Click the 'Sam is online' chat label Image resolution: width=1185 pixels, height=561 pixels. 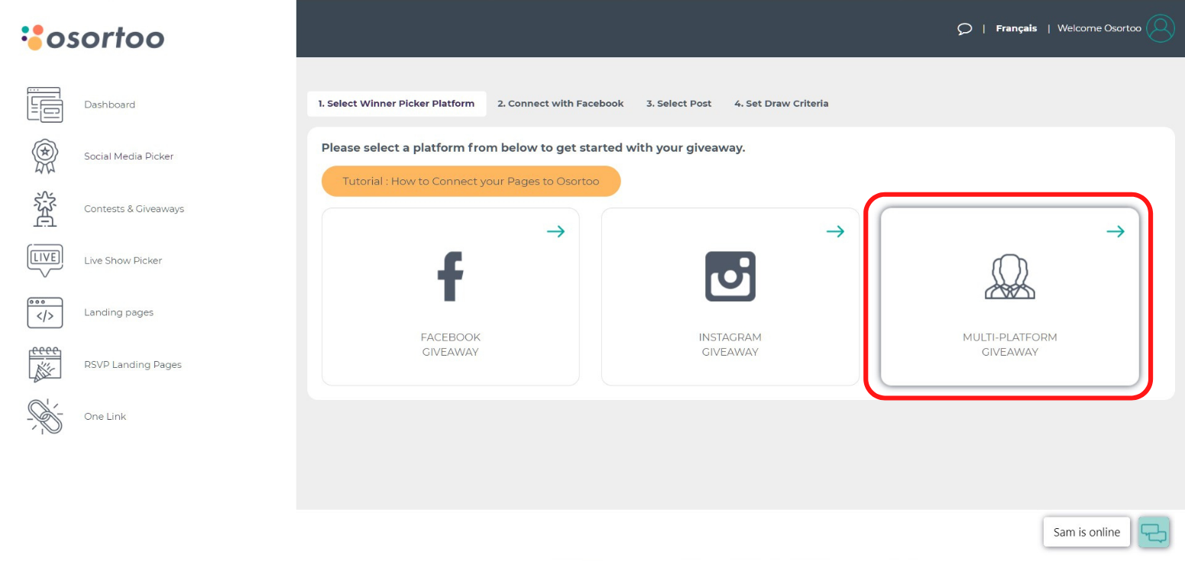click(1086, 532)
